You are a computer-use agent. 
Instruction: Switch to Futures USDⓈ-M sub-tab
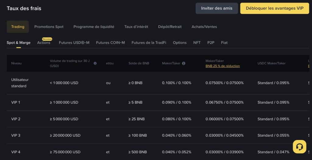point(74,43)
